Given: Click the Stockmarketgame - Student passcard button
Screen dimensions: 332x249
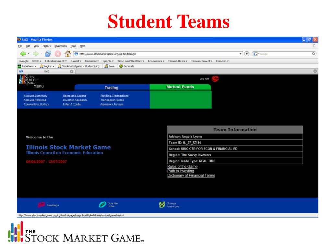Looking at the screenshot, I should (78, 66).
